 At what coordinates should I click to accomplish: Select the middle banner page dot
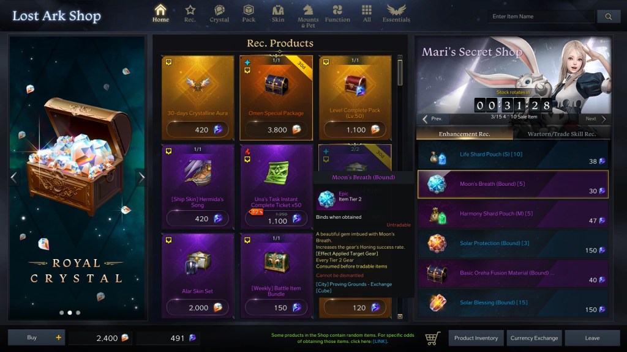pyautogui.click(x=70, y=313)
